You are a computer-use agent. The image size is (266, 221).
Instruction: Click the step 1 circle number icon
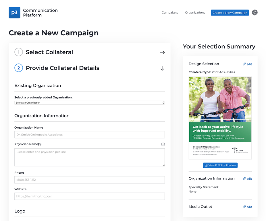[x=19, y=52]
